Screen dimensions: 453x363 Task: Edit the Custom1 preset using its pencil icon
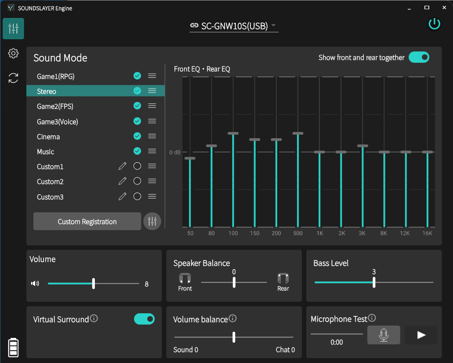tap(123, 165)
